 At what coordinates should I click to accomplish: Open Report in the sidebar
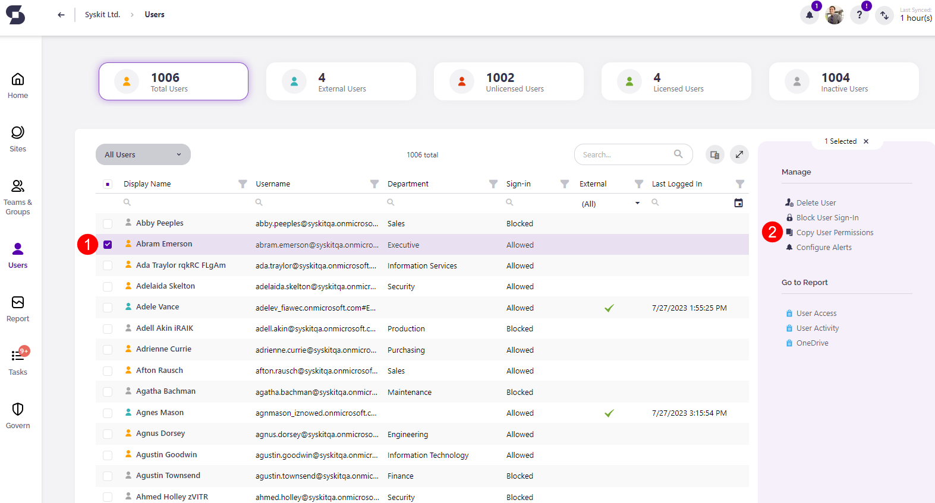[18, 309]
